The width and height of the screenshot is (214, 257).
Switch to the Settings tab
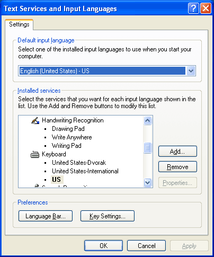(x=19, y=24)
